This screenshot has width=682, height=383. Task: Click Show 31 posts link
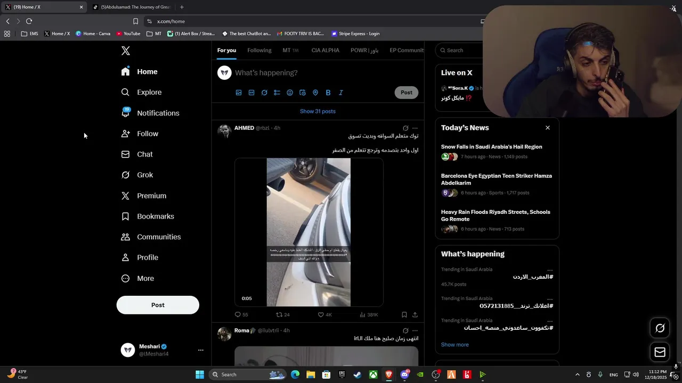pos(318,111)
